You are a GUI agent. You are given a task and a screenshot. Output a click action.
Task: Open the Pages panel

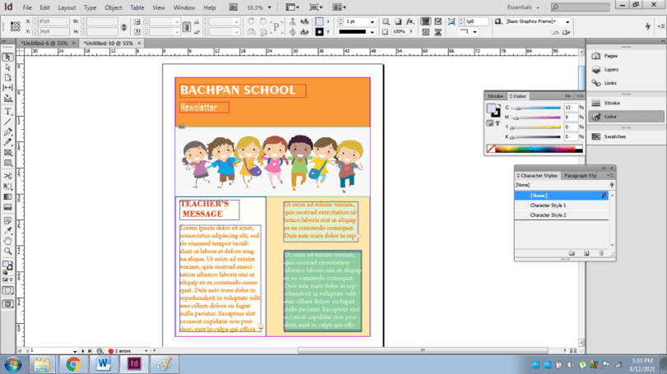(610, 56)
